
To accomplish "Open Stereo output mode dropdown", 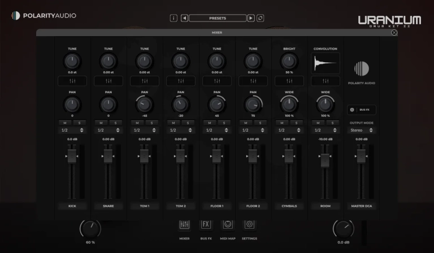I will [x=362, y=130].
